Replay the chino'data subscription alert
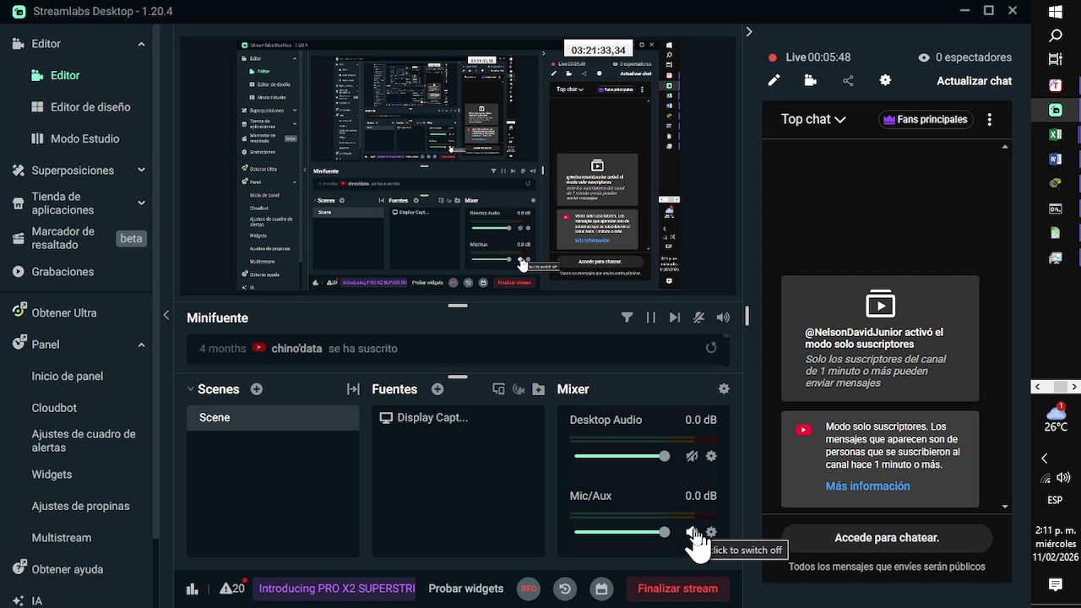1081x608 pixels. (x=711, y=348)
